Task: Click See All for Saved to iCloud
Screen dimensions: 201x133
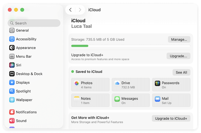Action: (x=181, y=72)
